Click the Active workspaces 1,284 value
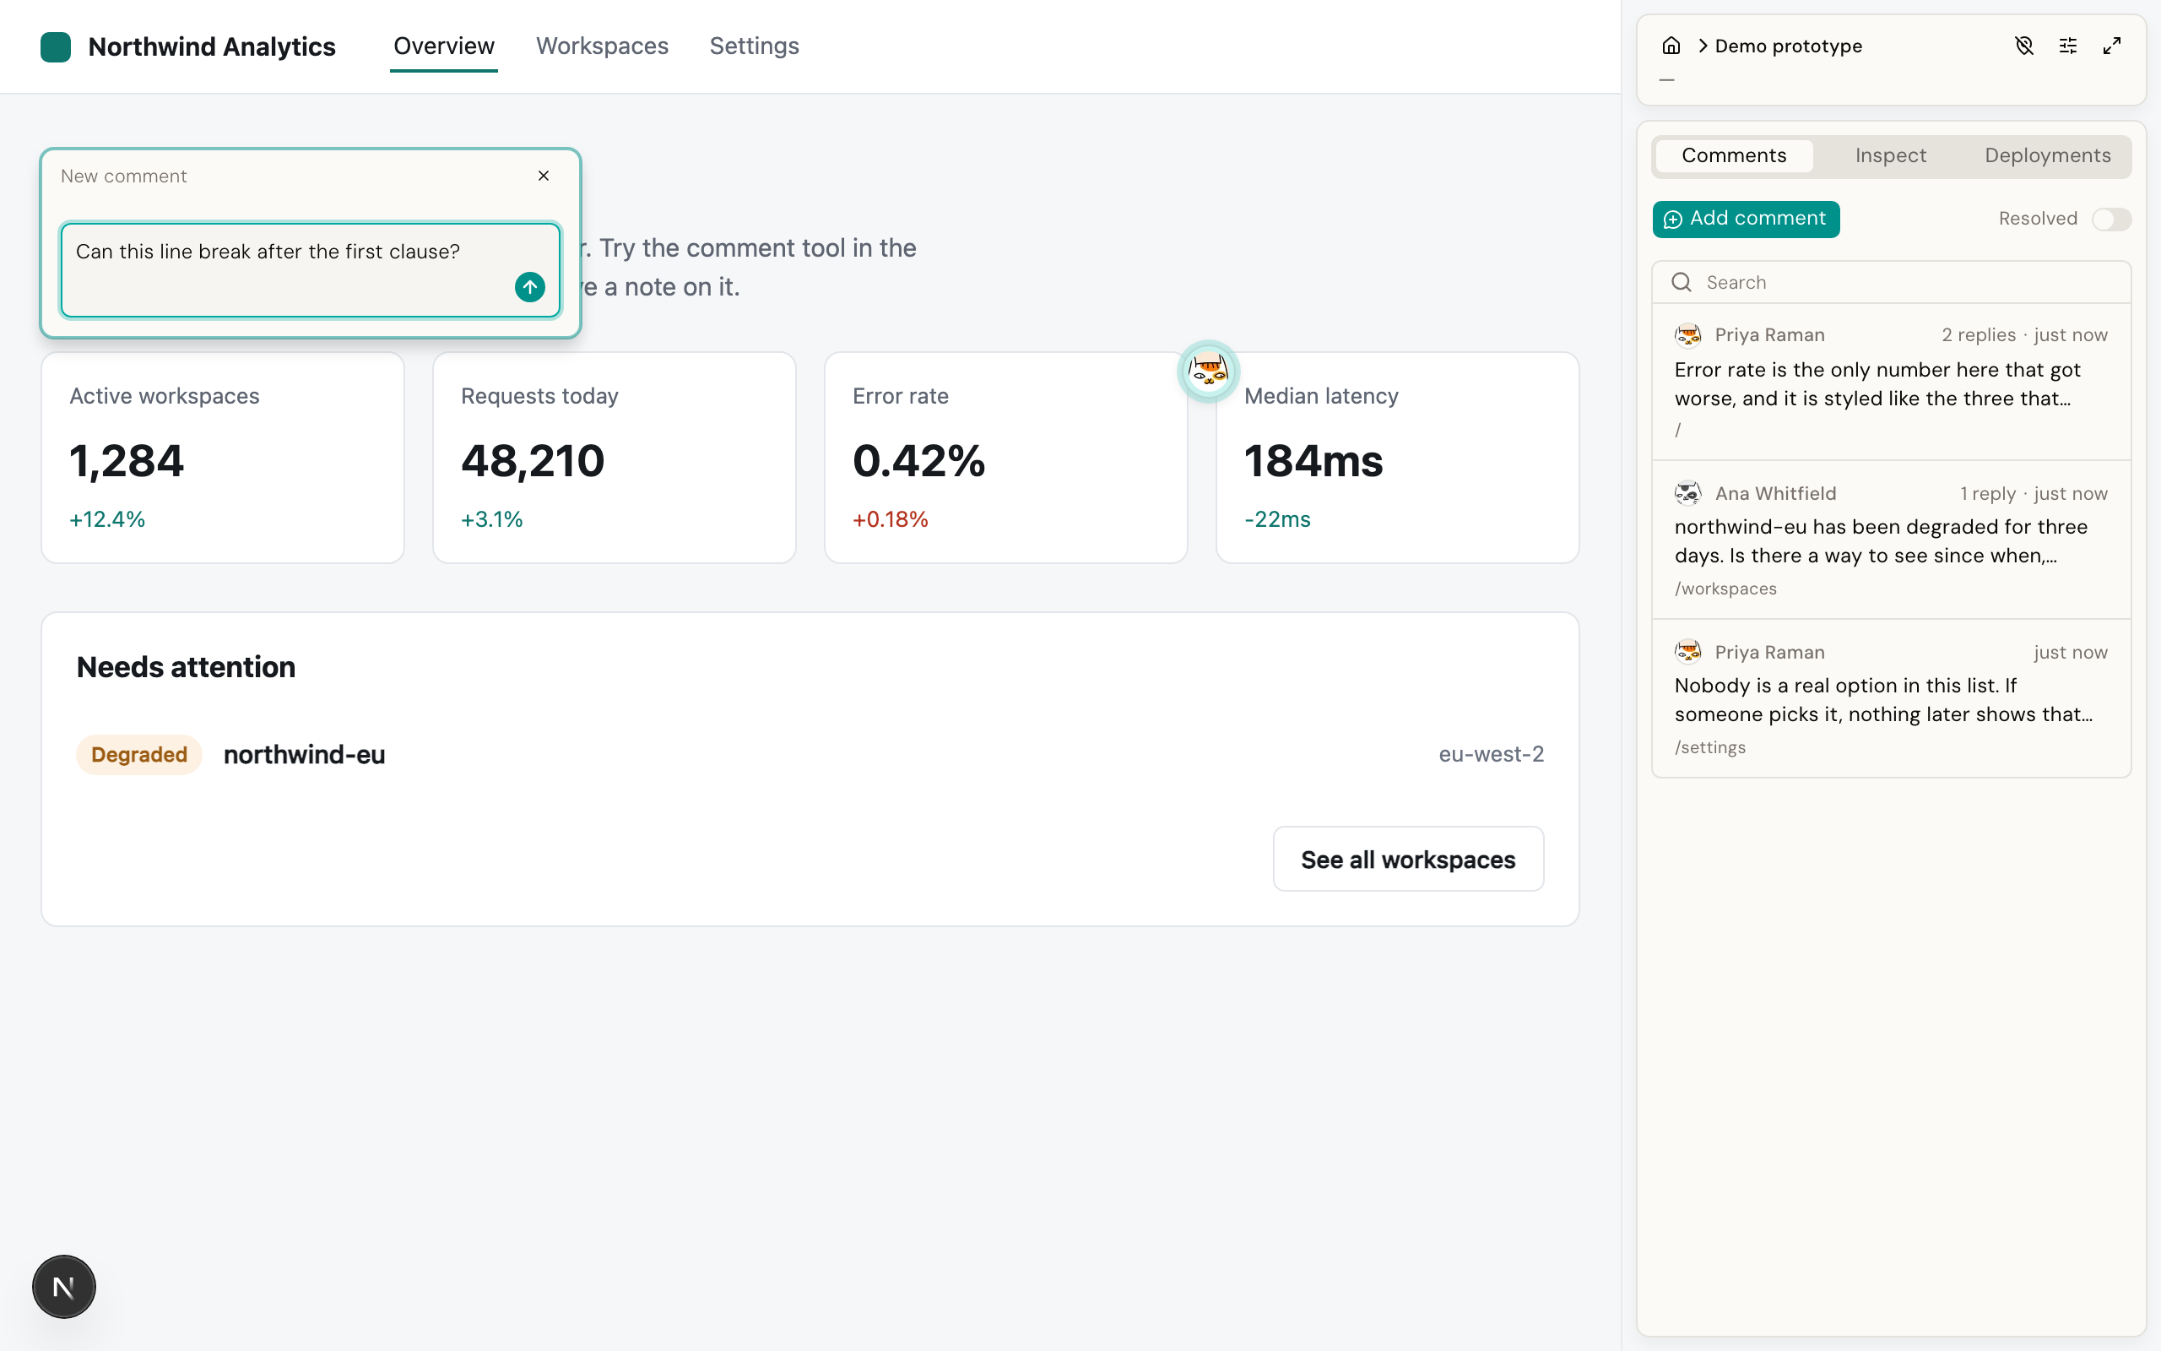Image resolution: width=2161 pixels, height=1351 pixels. pyautogui.click(x=127, y=461)
